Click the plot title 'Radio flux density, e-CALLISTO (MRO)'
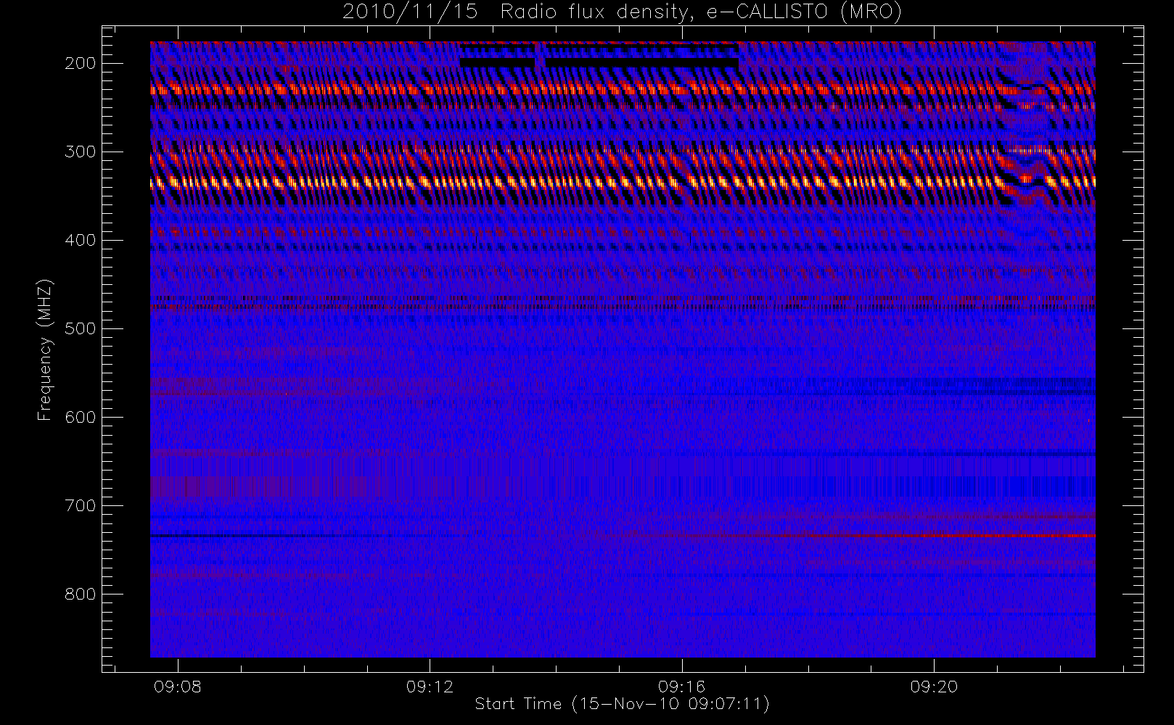The width and height of the screenshot is (1174, 725). [x=701, y=12]
